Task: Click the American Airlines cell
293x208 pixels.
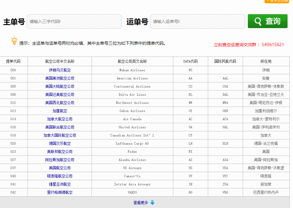Action: coord(132,78)
